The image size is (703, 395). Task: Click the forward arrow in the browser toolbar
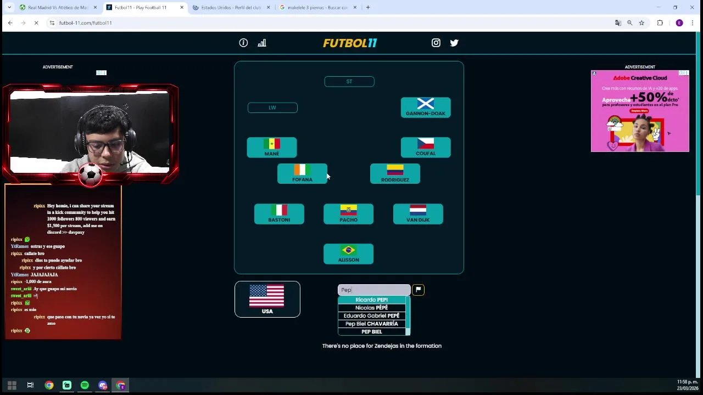23,22
